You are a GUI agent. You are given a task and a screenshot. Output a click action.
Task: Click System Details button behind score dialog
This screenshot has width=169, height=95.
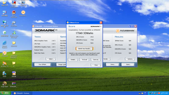106,59
